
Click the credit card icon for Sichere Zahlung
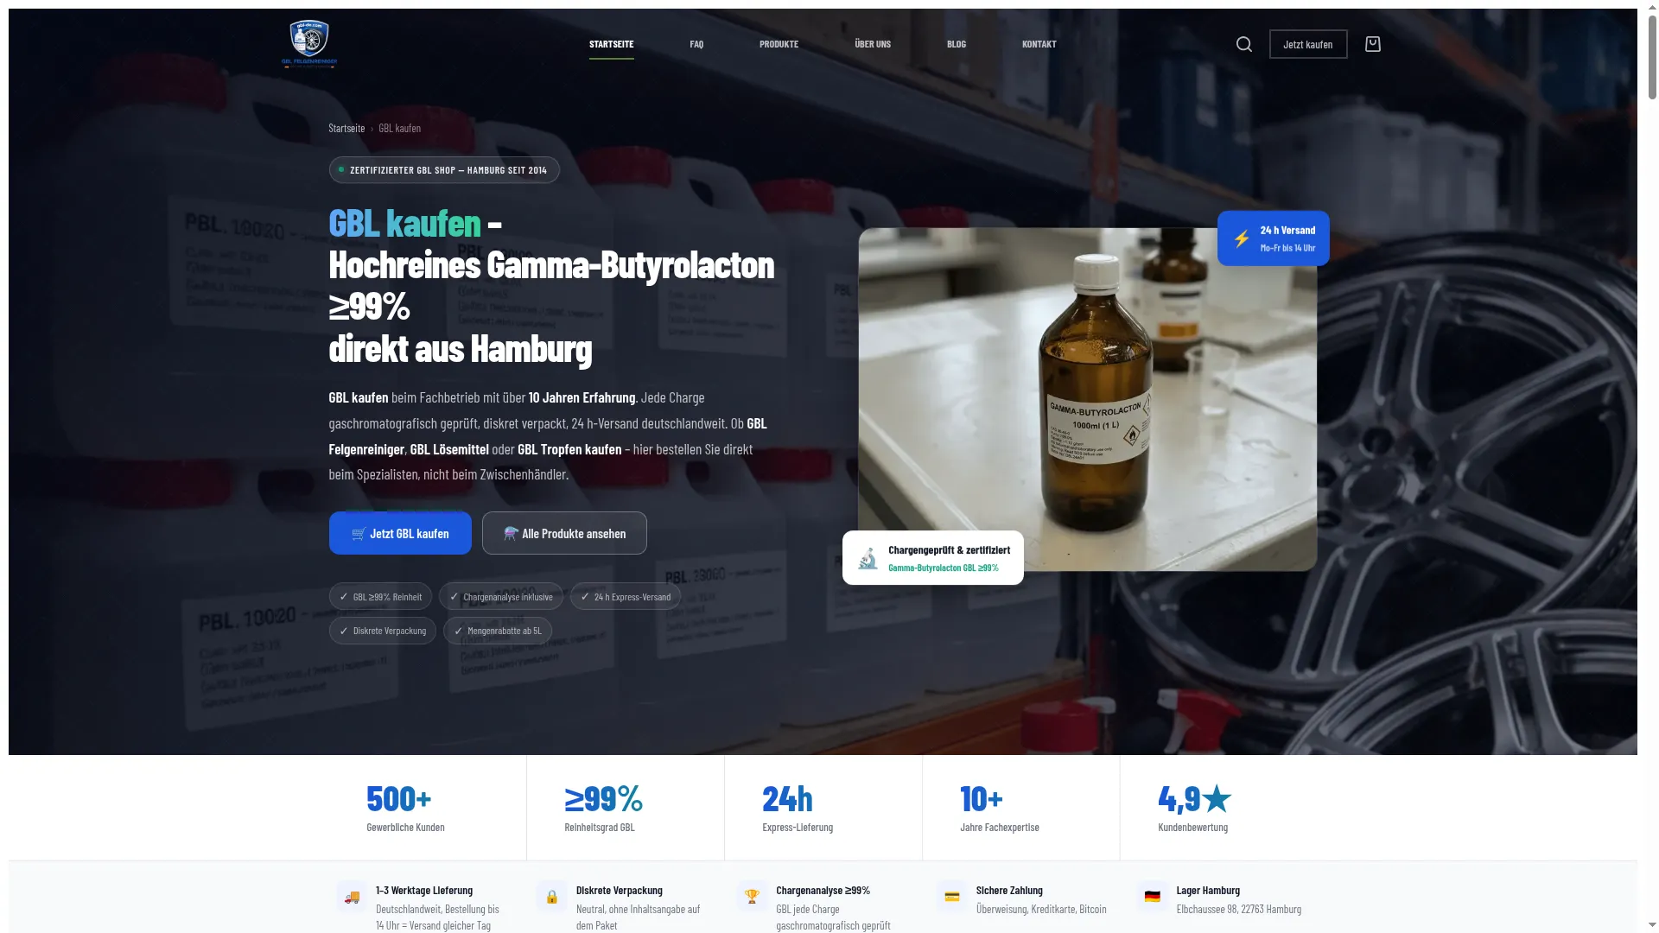point(952,897)
